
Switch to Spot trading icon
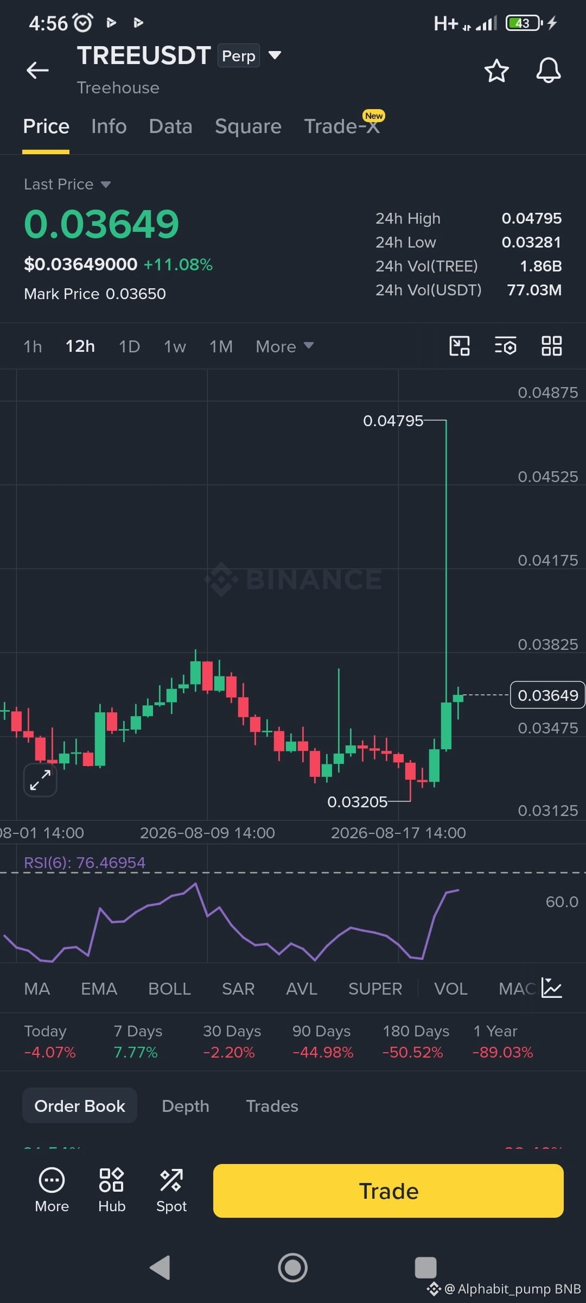171,1191
